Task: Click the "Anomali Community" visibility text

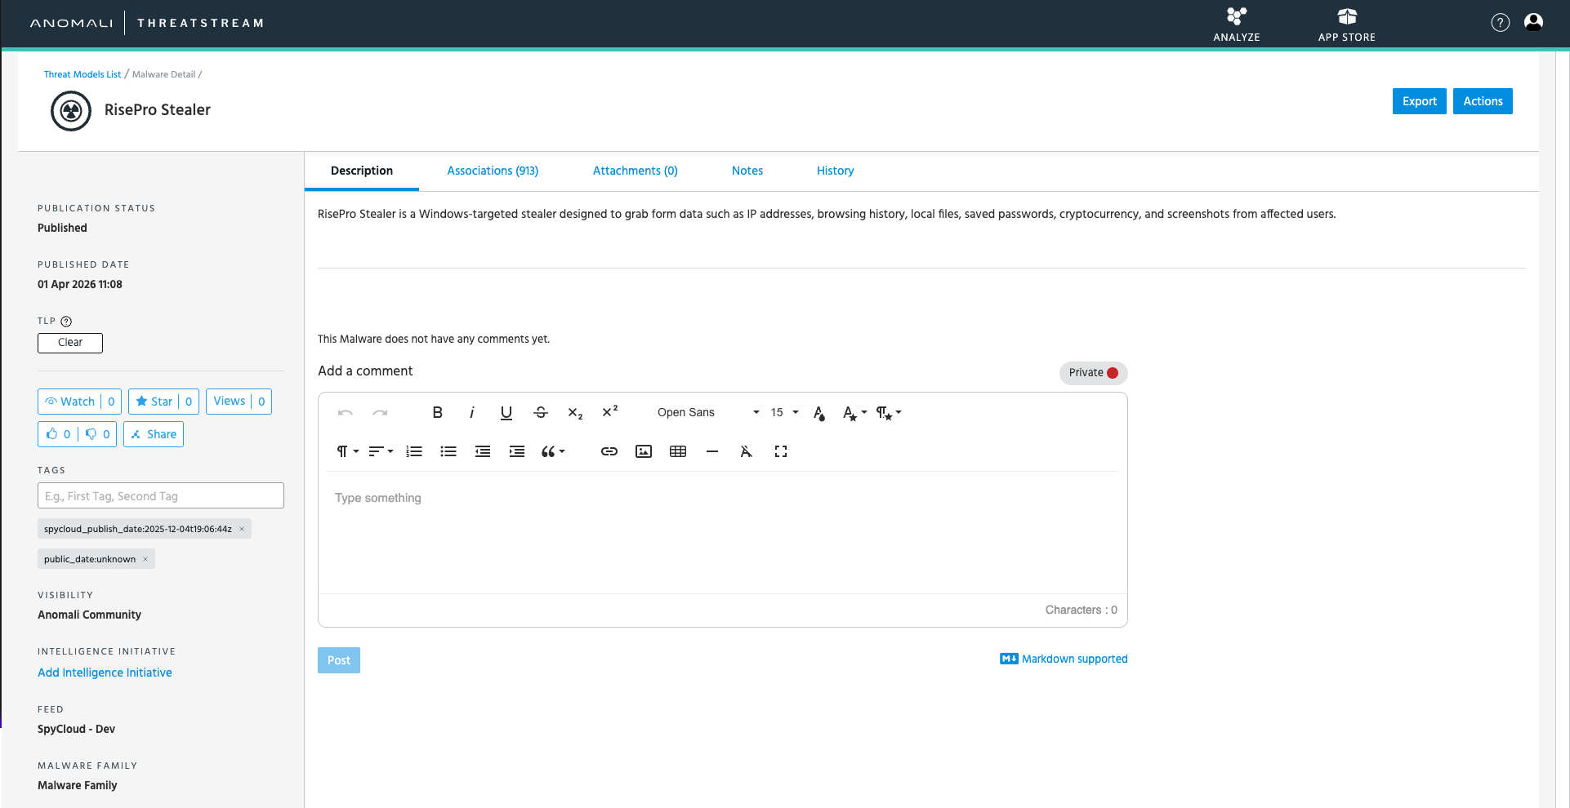Action: tap(90, 615)
